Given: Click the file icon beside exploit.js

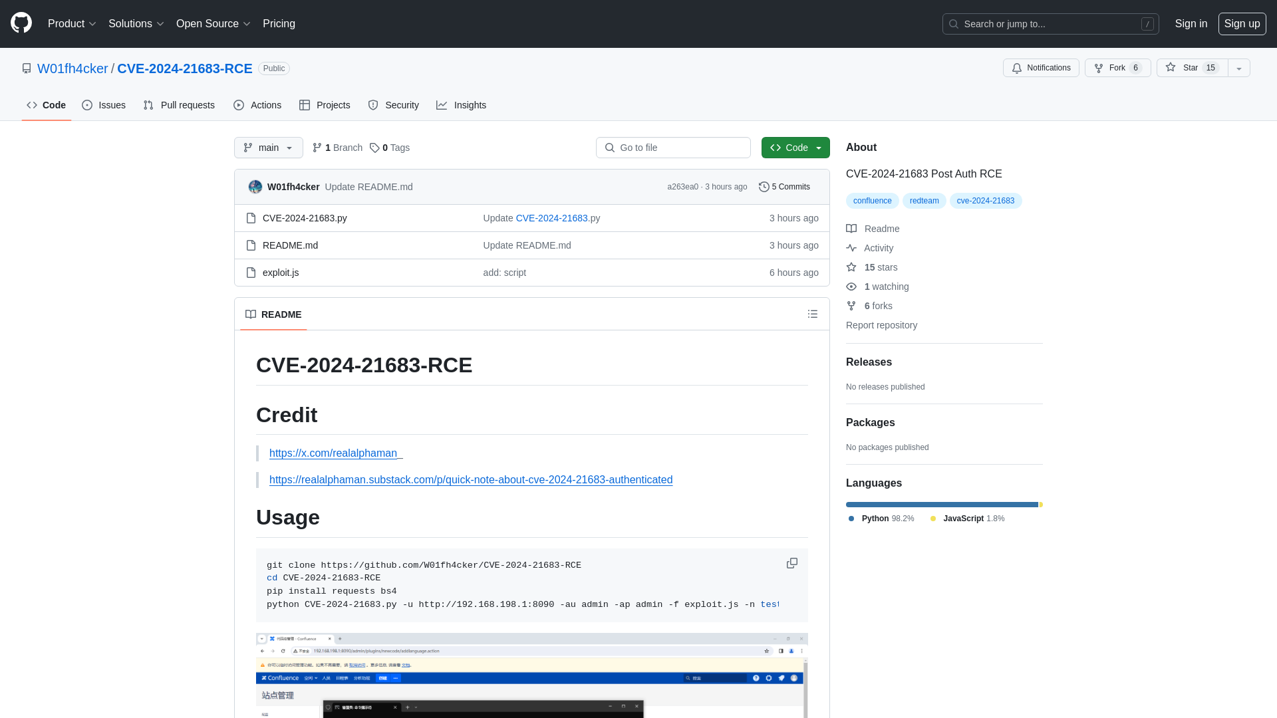Looking at the screenshot, I should tap(251, 273).
